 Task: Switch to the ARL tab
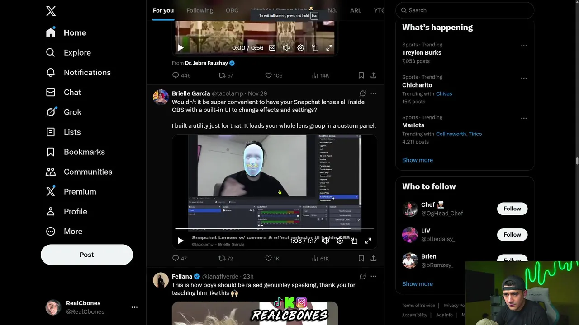click(356, 10)
